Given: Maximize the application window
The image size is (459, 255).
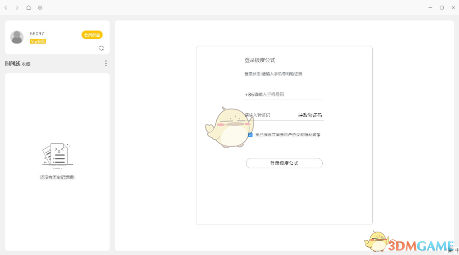Looking at the screenshot, I should coord(442,8).
